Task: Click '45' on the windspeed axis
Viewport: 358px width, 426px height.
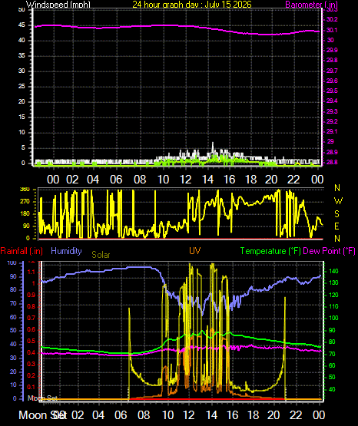Action: click(x=22, y=25)
